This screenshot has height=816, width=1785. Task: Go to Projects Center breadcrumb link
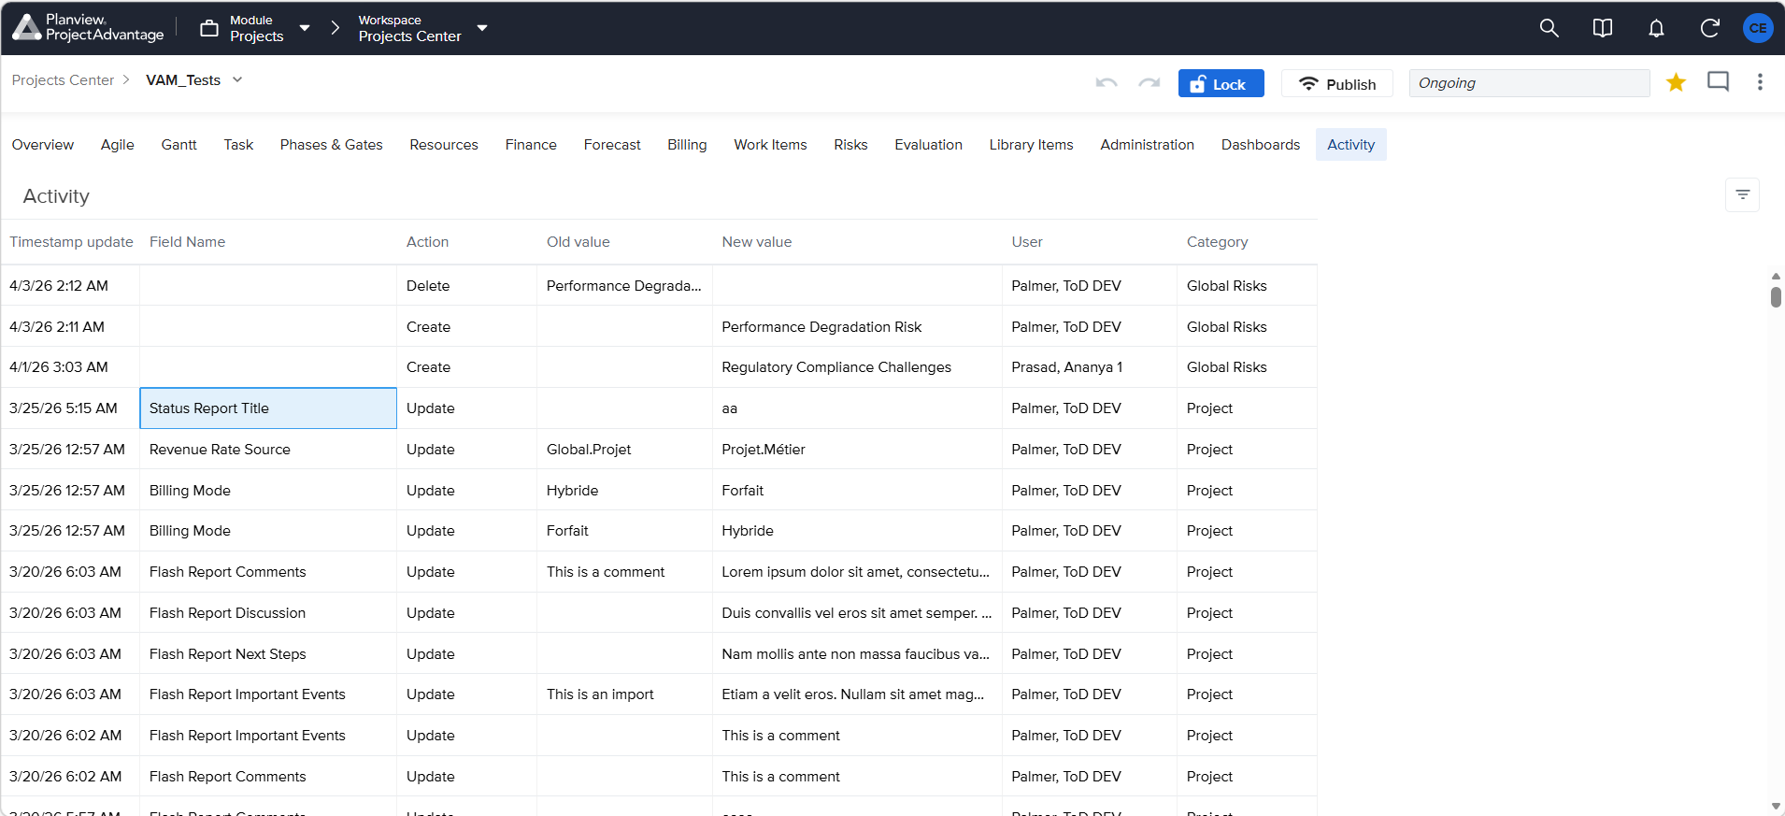click(63, 80)
